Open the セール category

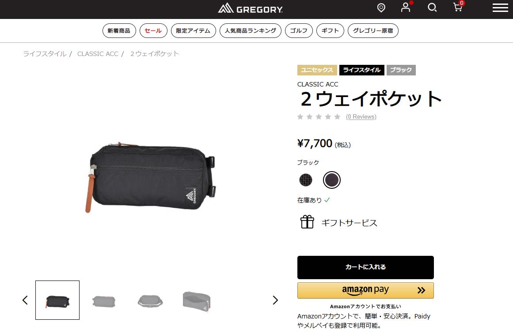click(153, 31)
